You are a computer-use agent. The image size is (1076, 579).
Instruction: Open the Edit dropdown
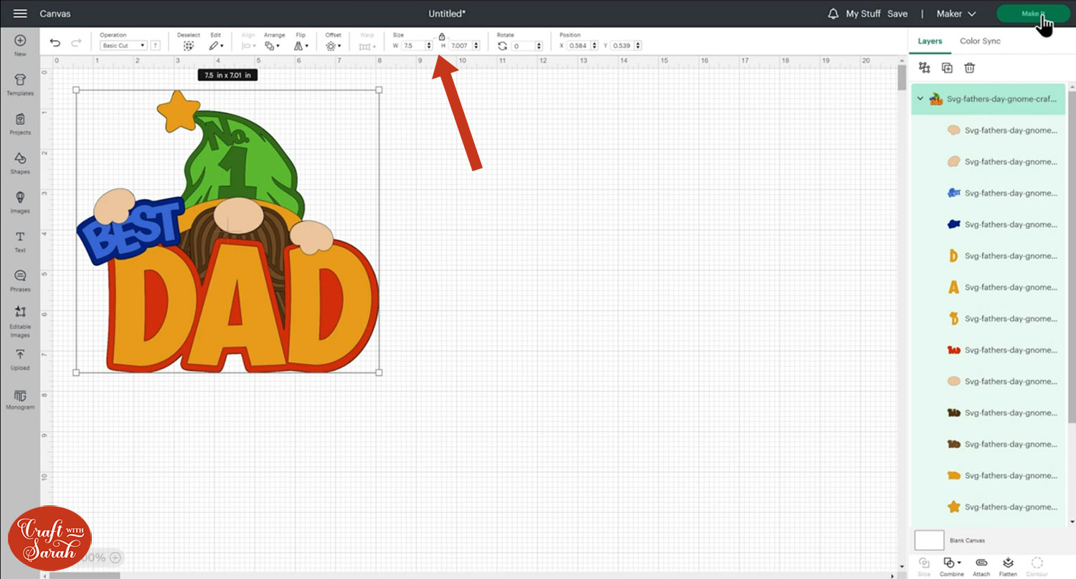(216, 46)
